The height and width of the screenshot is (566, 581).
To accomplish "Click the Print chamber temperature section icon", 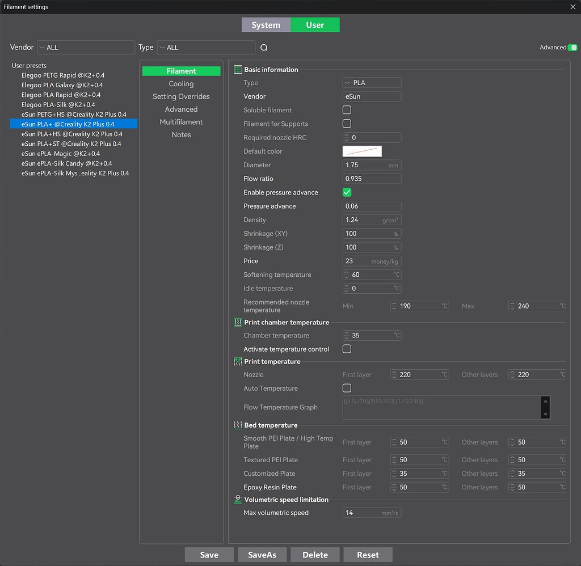I will 238,322.
